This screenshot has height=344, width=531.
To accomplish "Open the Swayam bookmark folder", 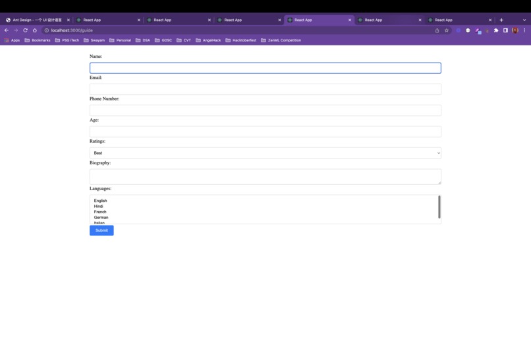I will (94, 40).
